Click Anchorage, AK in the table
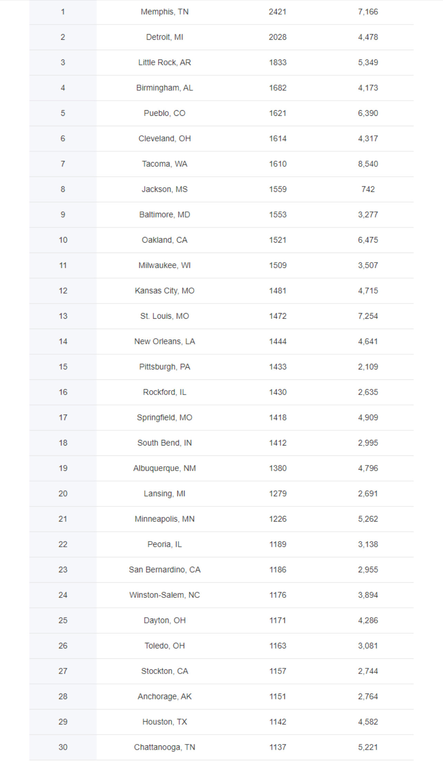This screenshot has width=443, height=761. click(x=165, y=697)
